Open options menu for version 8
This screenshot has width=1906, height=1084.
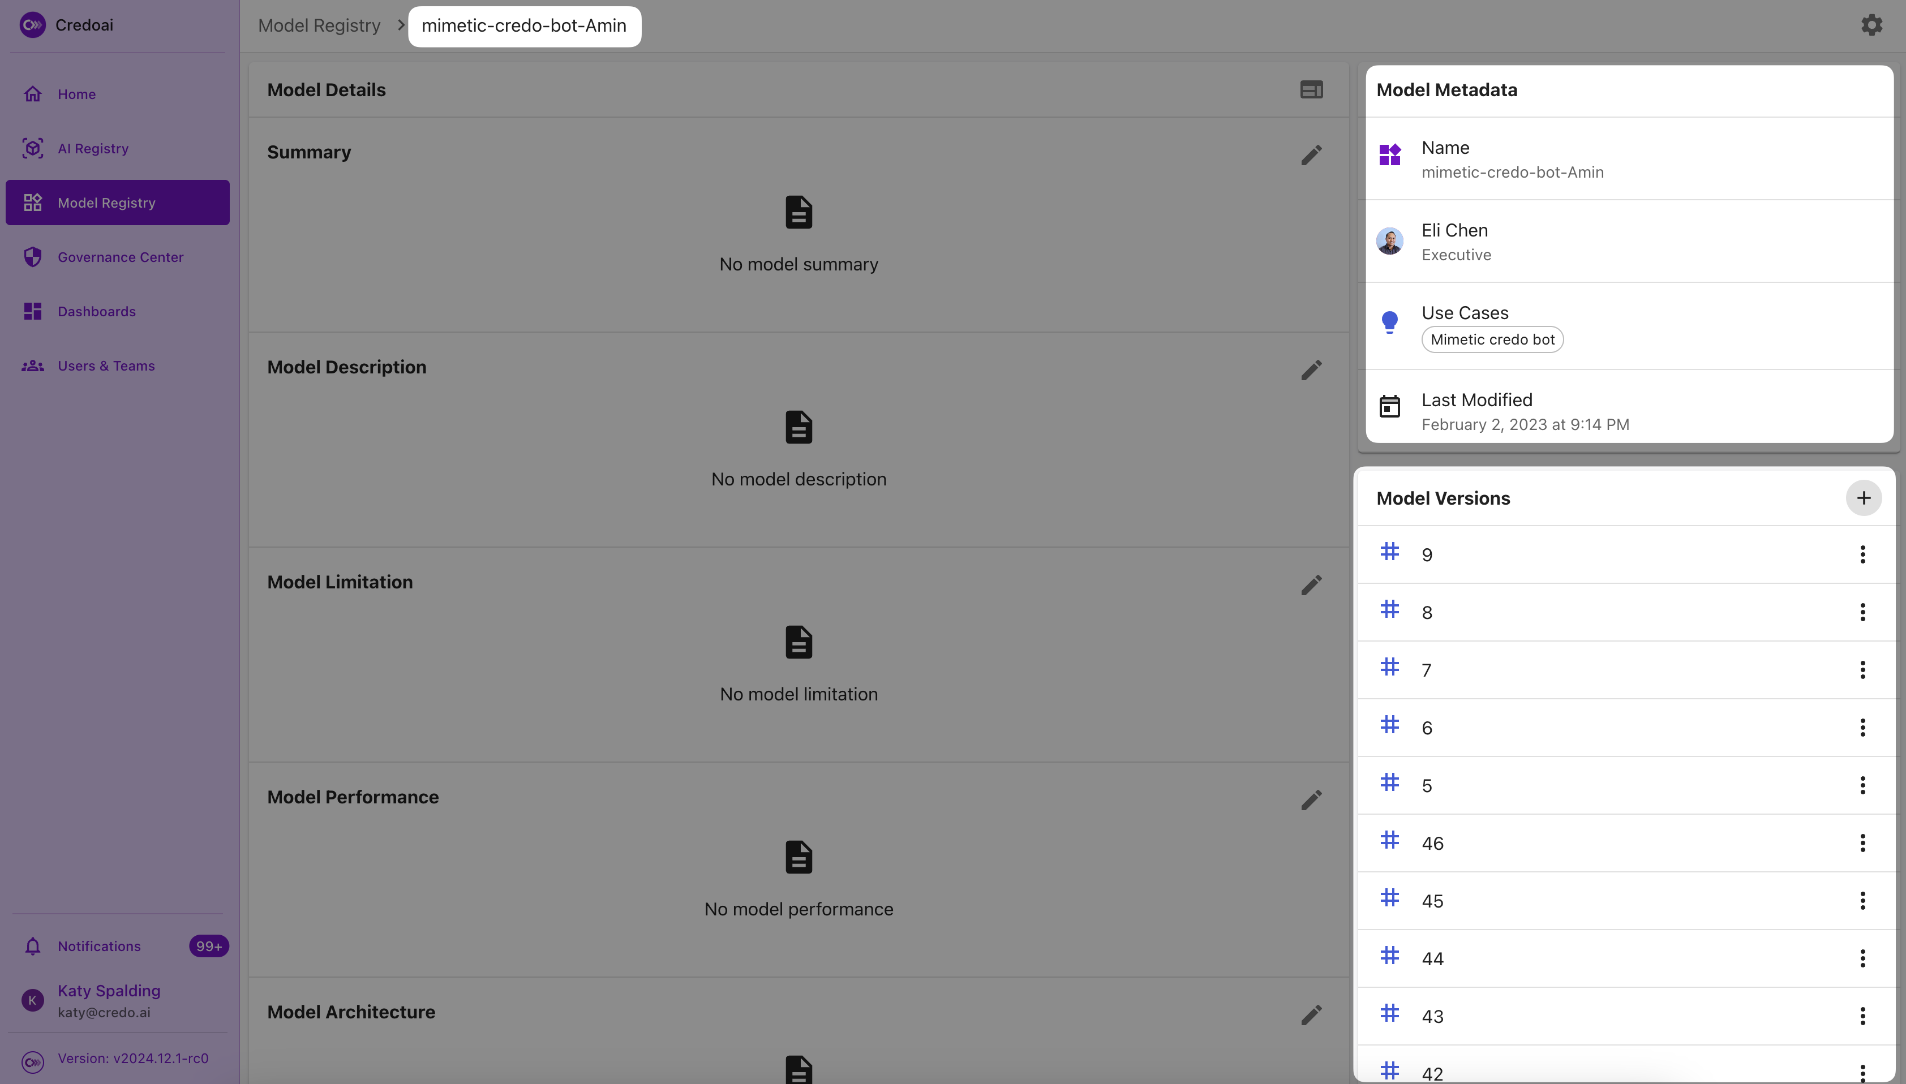[x=1863, y=612]
